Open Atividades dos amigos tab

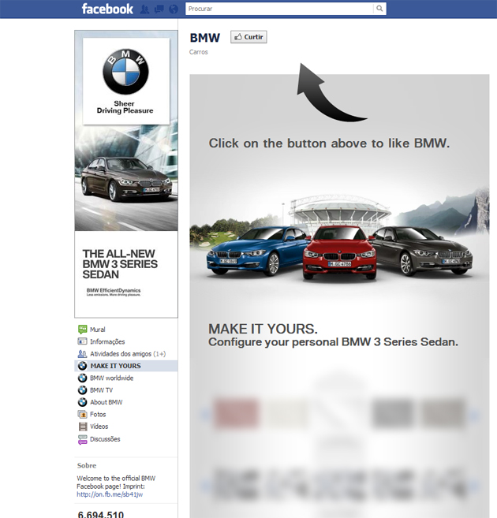click(x=128, y=354)
